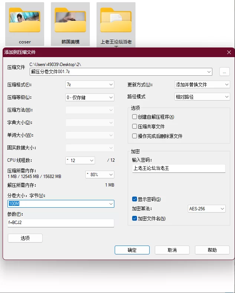
Task: Enable 操作完成后删除源文件 checkbox
Action: [134, 136]
